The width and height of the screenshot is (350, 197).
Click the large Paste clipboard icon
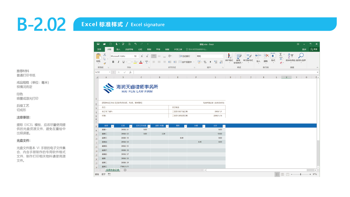click(98, 56)
